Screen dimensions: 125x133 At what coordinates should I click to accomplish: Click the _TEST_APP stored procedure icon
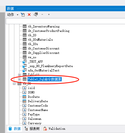[x=25, y=62]
